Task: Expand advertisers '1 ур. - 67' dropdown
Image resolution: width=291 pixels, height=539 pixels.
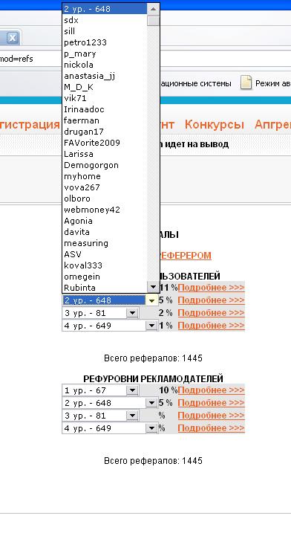Action: (x=132, y=390)
